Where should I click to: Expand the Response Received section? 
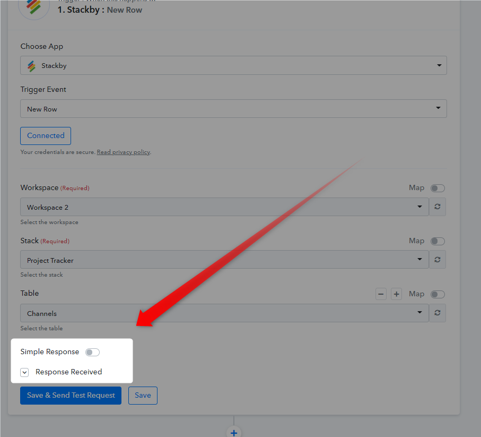[24, 372]
